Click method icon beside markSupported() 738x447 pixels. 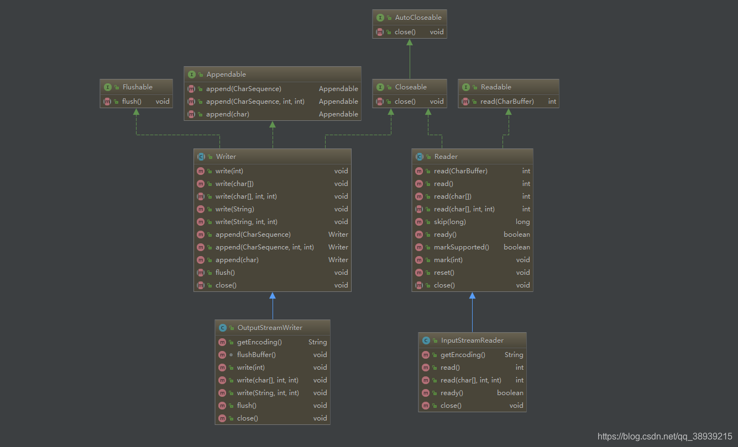tap(419, 247)
